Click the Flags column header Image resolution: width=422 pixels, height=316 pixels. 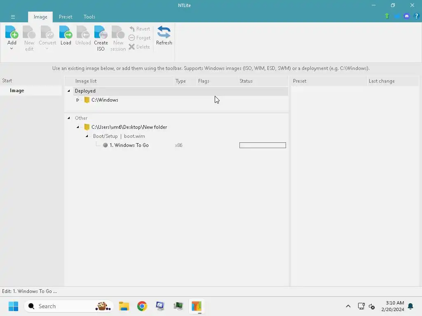[x=217, y=81]
